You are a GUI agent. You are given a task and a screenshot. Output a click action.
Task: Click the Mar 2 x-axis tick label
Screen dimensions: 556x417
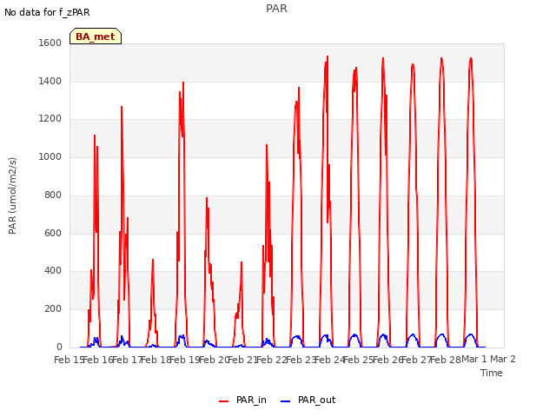point(503,359)
